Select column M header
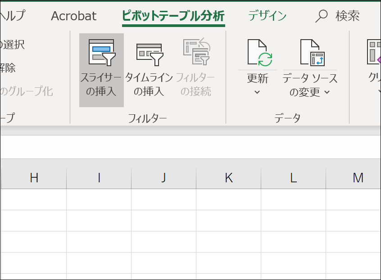The width and height of the screenshot is (381, 280). 353,178
